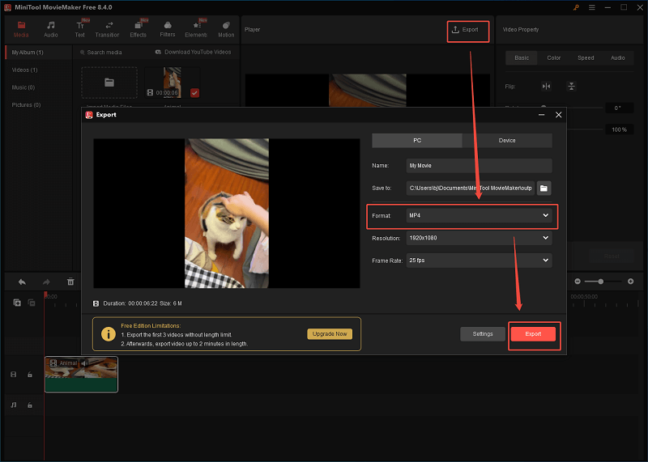
Task: Open the hamburger menu in title bar
Action: [592, 7]
